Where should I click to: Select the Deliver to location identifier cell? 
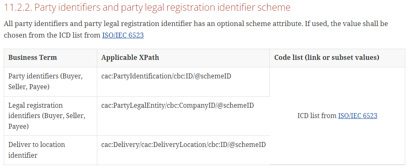coord(51,150)
